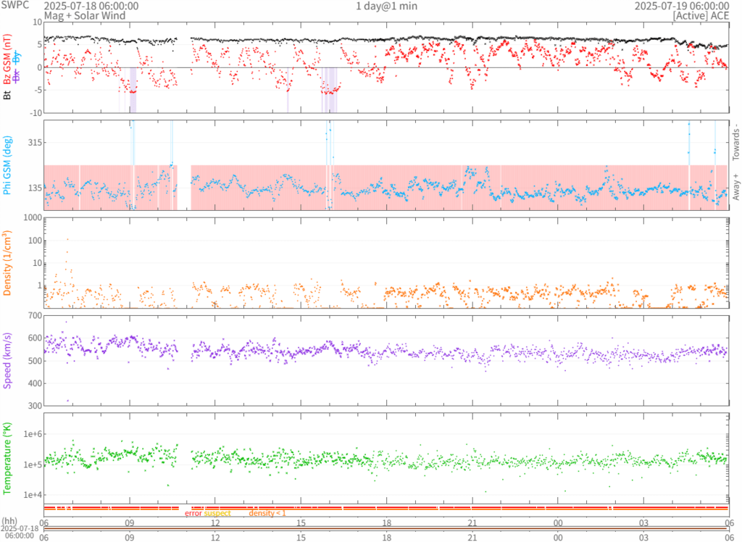The width and height of the screenshot is (742, 542).
Task: Select the Phi GSM (deg) axis label
Action: click(x=8, y=165)
